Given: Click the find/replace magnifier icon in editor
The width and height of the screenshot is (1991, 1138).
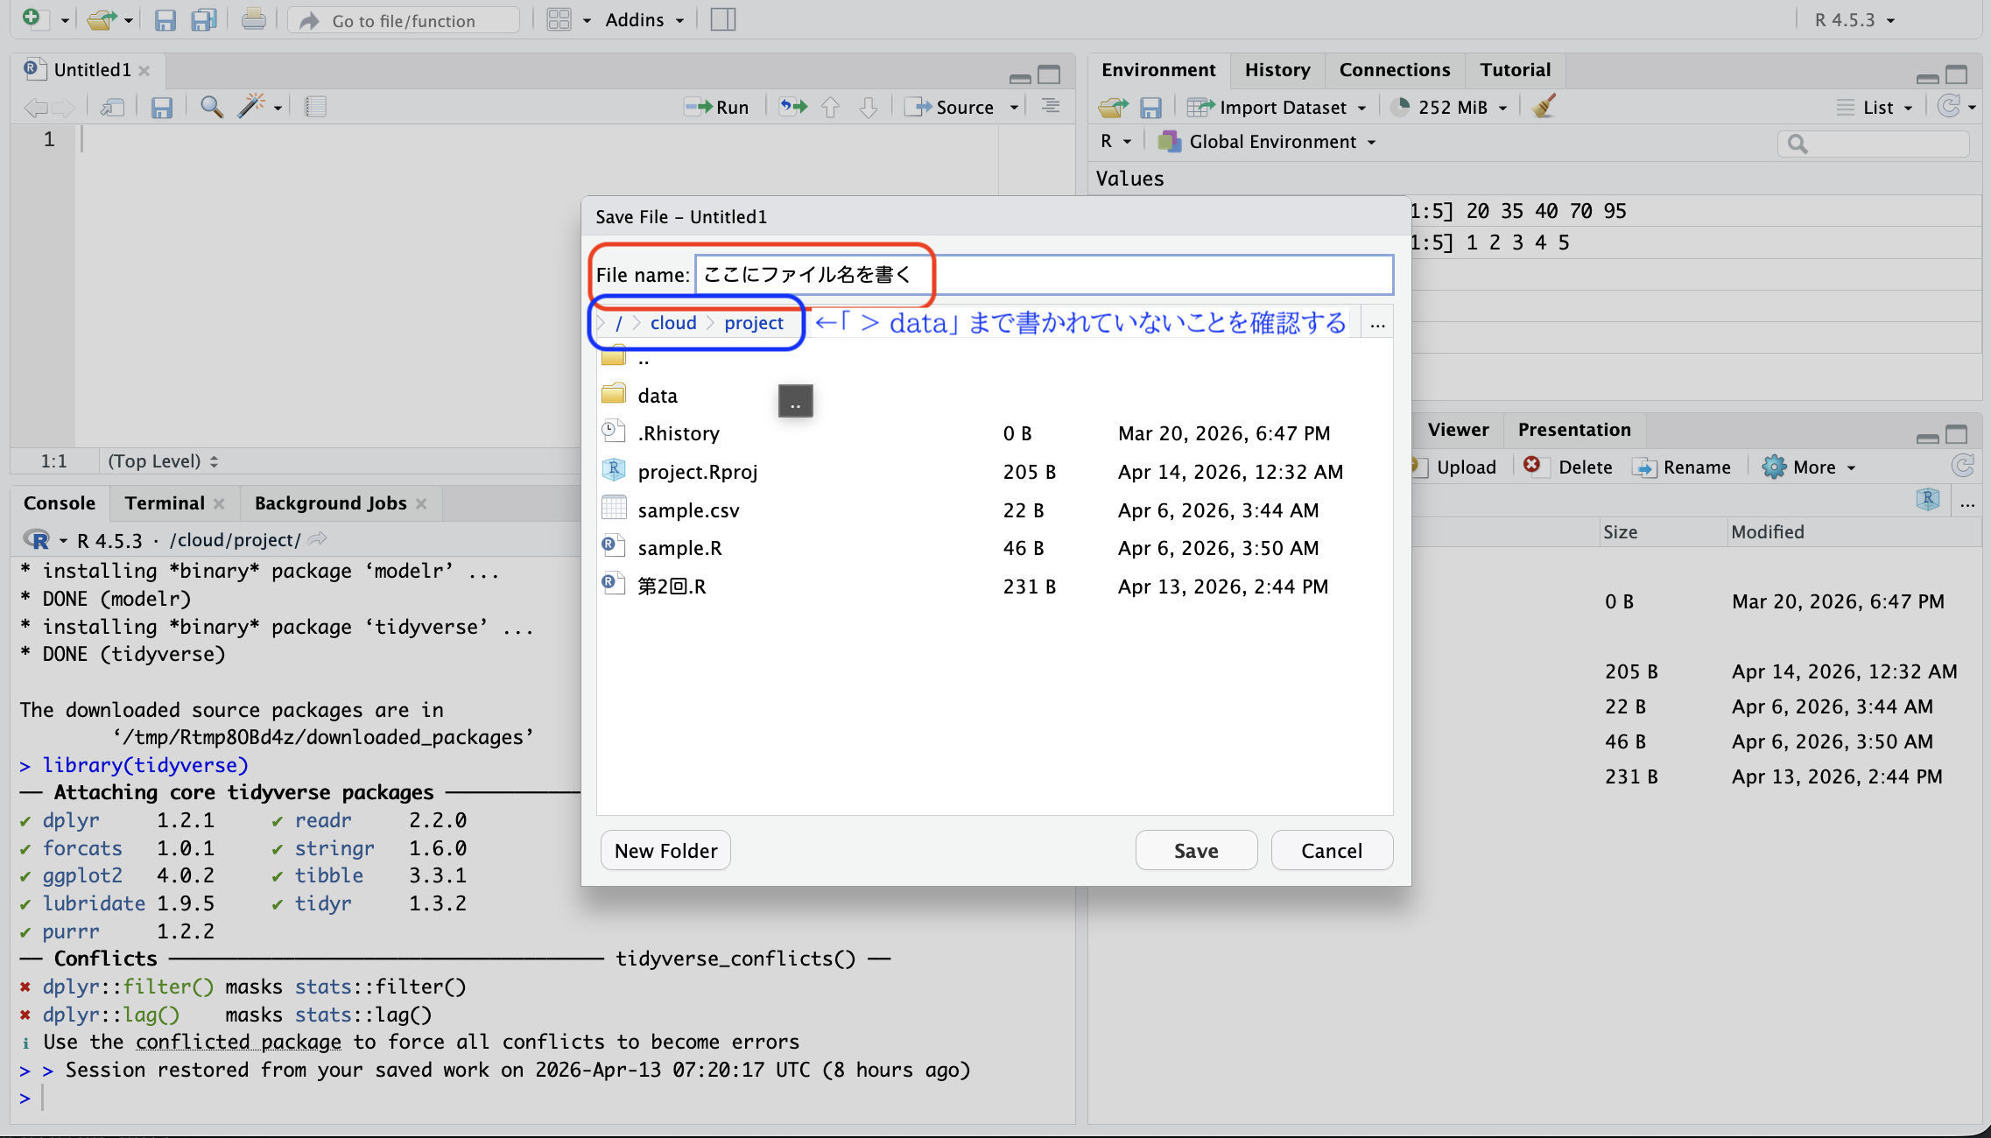Looking at the screenshot, I should point(211,107).
